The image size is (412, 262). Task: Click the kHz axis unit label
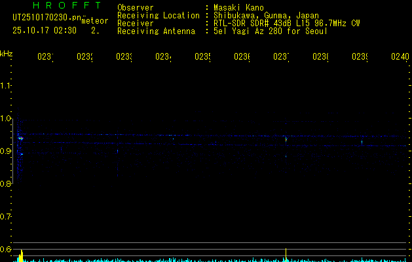[7, 53]
